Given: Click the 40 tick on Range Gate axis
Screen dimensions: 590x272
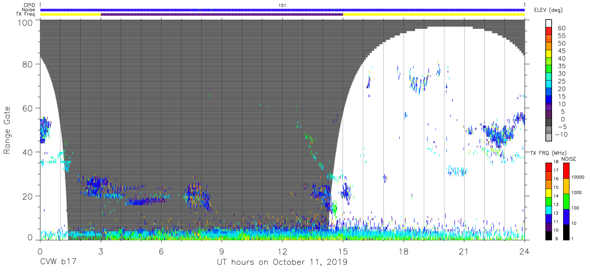Looking at the screenshot, I should point(29,152).
